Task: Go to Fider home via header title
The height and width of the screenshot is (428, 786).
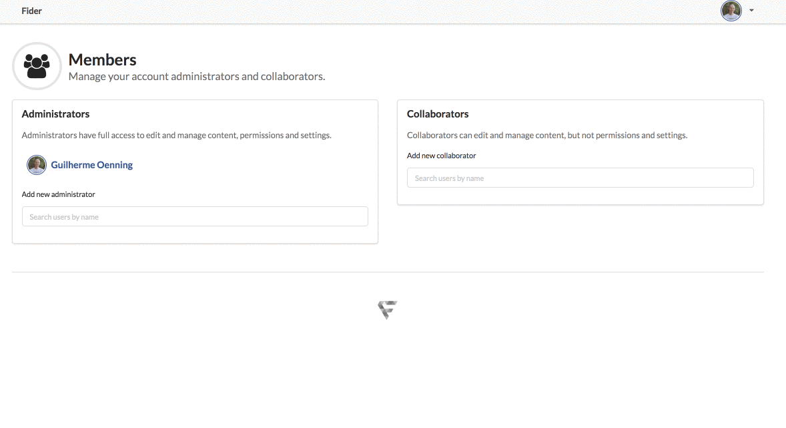Action: tap(31, 11)
